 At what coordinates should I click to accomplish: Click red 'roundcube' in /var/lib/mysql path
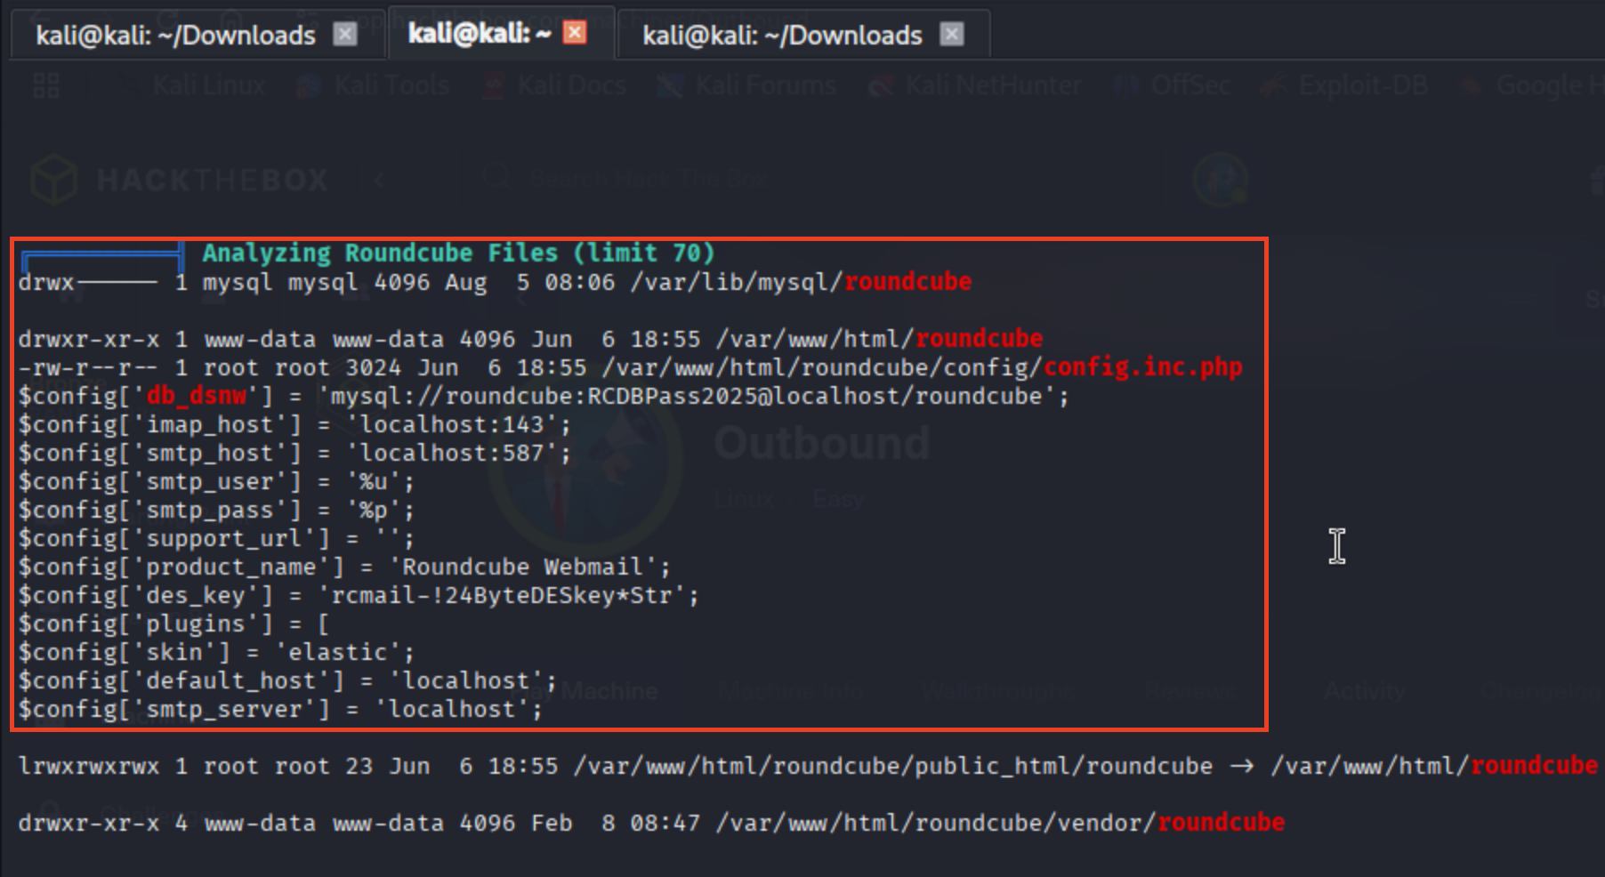point(907,282)
